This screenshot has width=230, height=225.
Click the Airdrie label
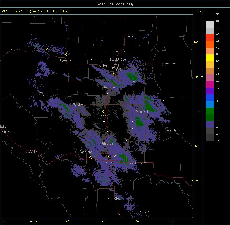coord(108,143)
